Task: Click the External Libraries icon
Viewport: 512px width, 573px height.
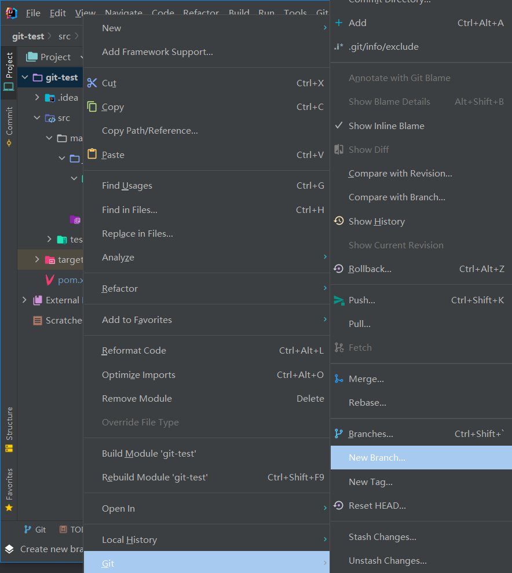Action: pos(38,300)
